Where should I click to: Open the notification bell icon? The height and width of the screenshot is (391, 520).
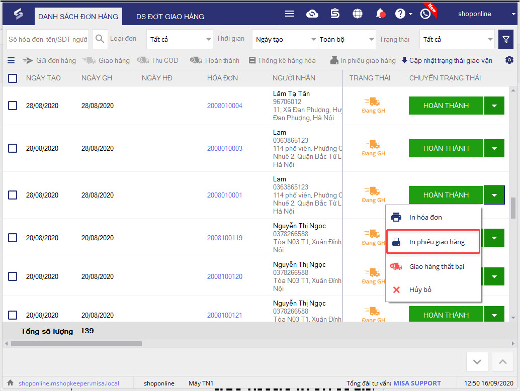[381, 14]
